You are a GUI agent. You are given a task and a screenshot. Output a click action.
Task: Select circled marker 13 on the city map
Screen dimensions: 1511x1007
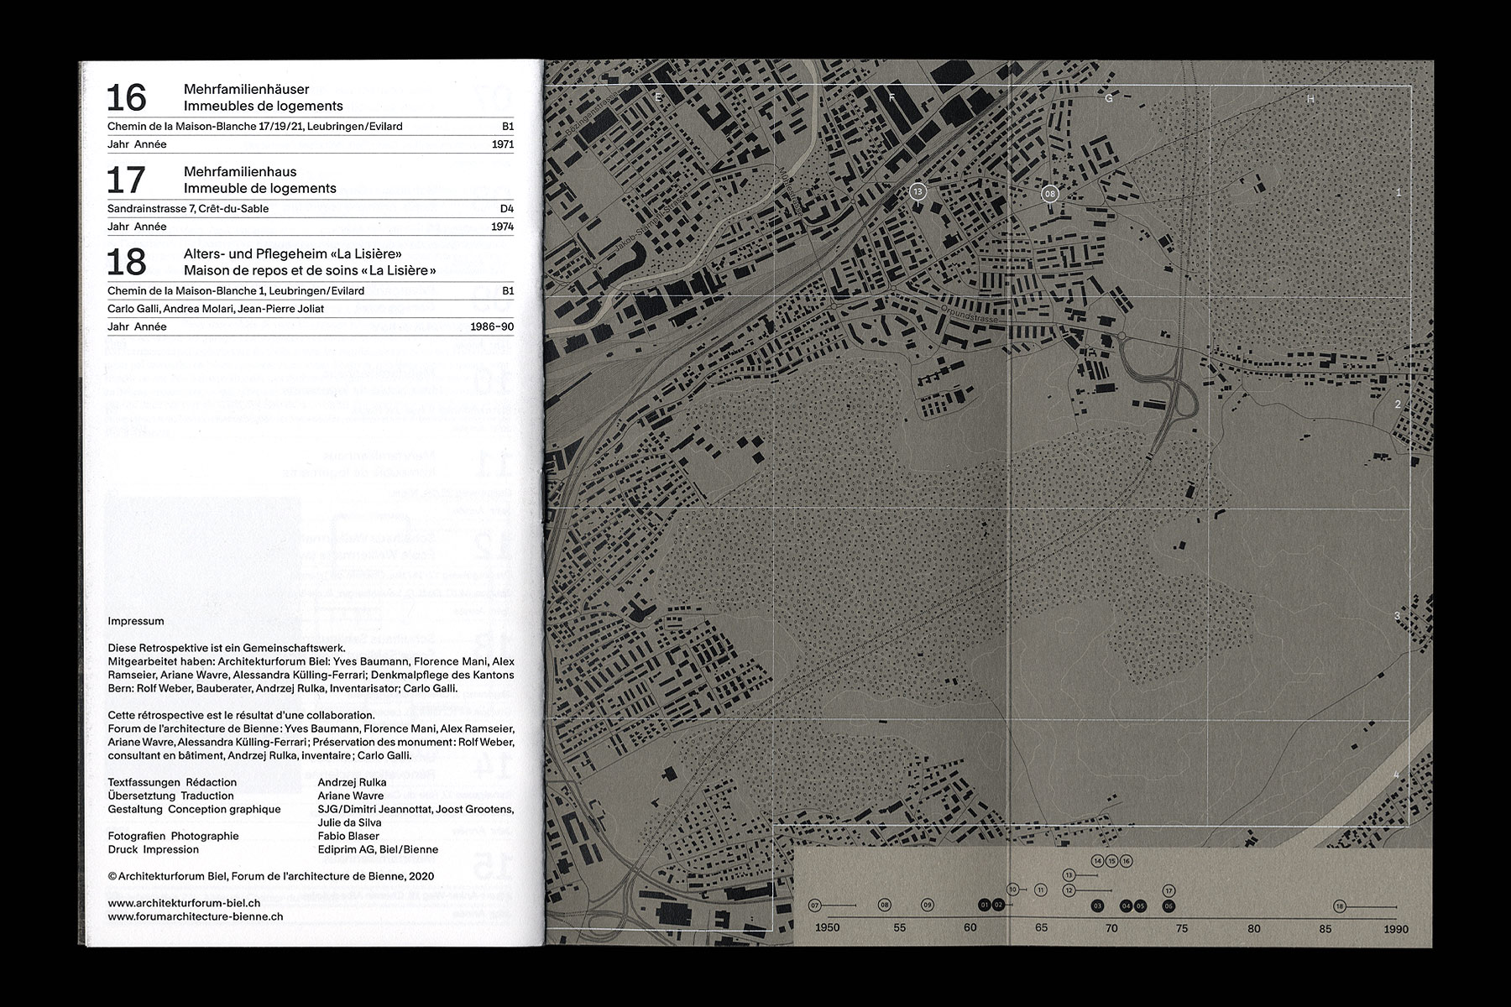tap(918, 192)
